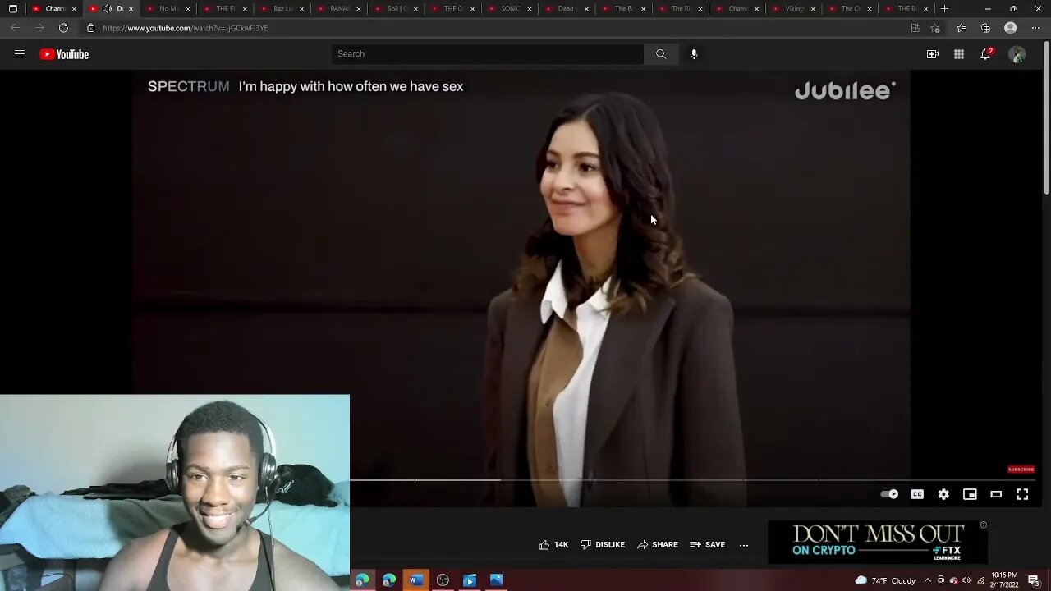The image size is (1051, 591).
Task: Open Photos app from the taskbar
Action: point(497,580)
